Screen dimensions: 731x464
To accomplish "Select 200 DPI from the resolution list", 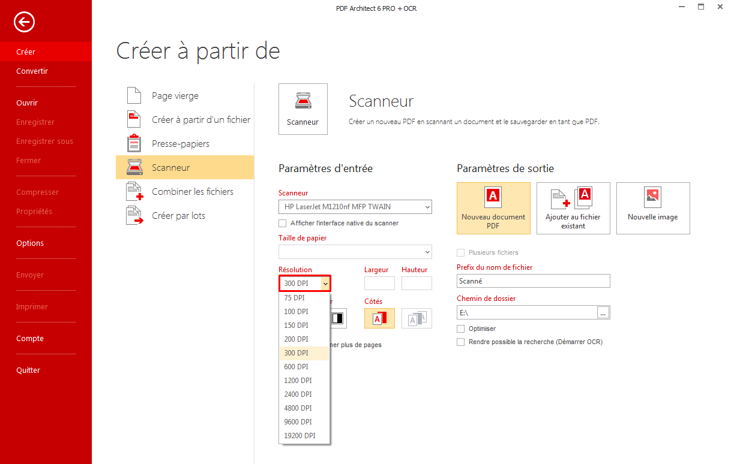I will [304, 339].
